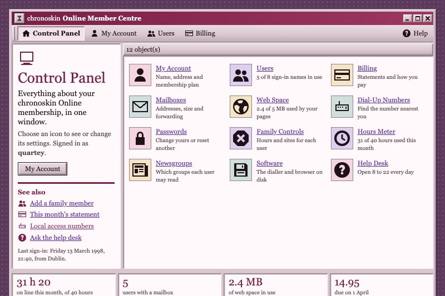Follow the Newsgroups link
This screenshot has height=296, width=445.
[174, 163]
